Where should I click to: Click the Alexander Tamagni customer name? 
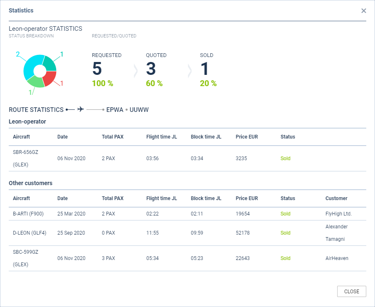click(336, 233)
